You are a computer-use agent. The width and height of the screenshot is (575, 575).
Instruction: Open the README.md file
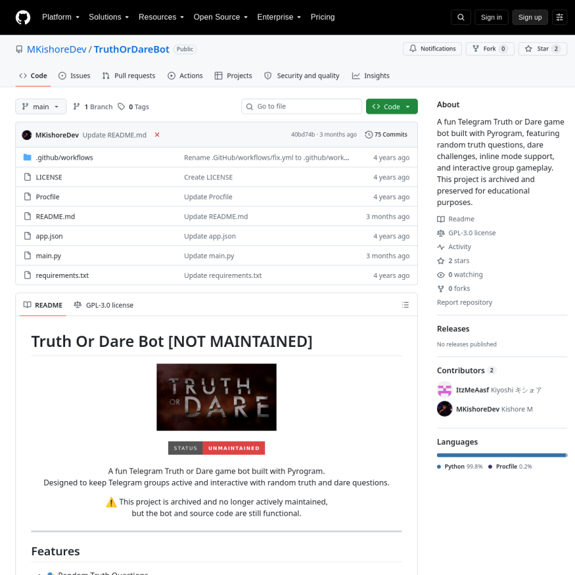click(x=56, y=217)
